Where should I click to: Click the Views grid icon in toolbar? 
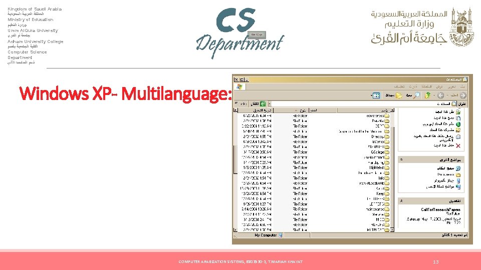(376, 95)
